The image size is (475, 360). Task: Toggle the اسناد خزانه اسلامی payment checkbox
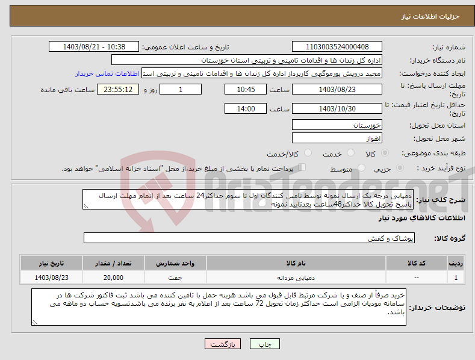(302, 167)
